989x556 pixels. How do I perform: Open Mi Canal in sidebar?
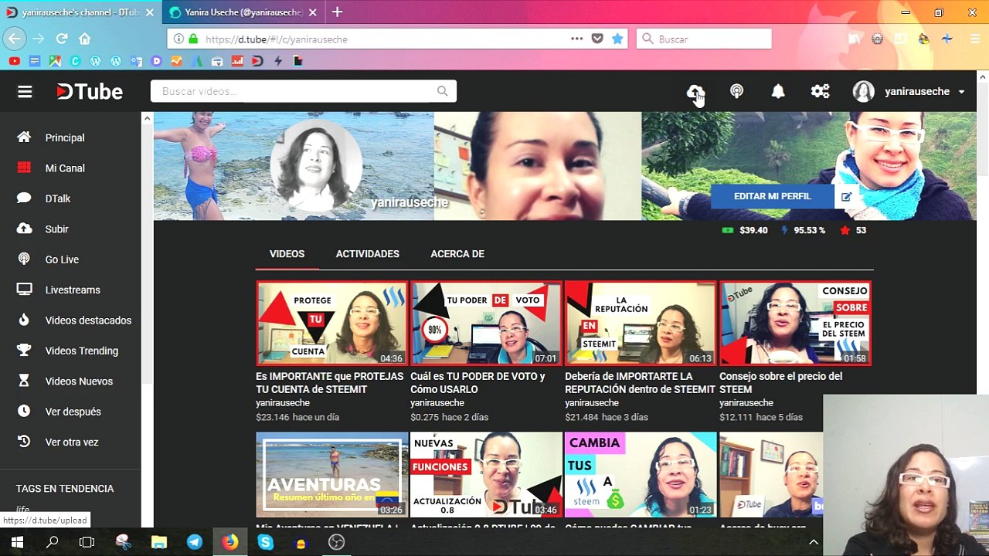65,168
